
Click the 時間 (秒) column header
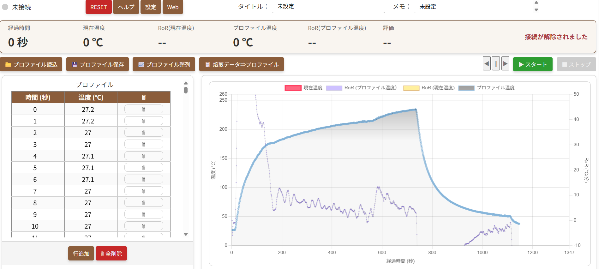(38, 97)
